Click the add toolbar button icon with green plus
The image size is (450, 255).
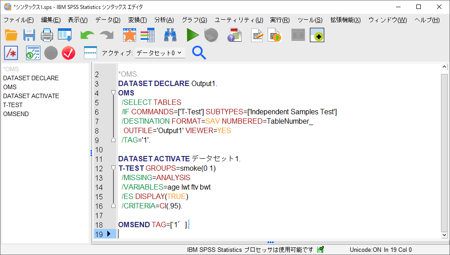point(317,35)
